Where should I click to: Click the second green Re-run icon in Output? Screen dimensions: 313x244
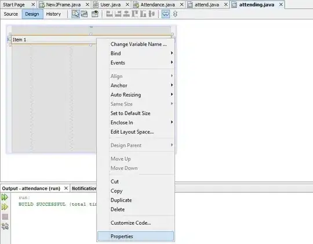click(x=5, y=207)
